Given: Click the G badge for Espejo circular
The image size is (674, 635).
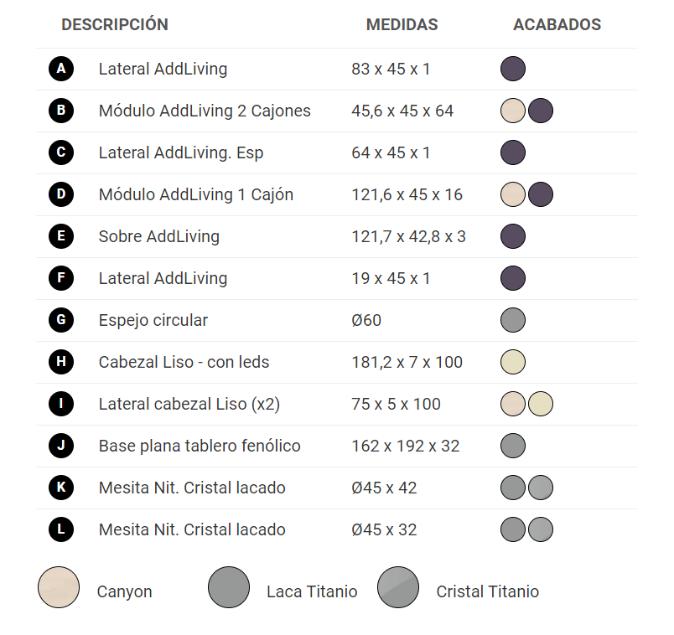Looking at the screenshot, I should click(61, 320).
